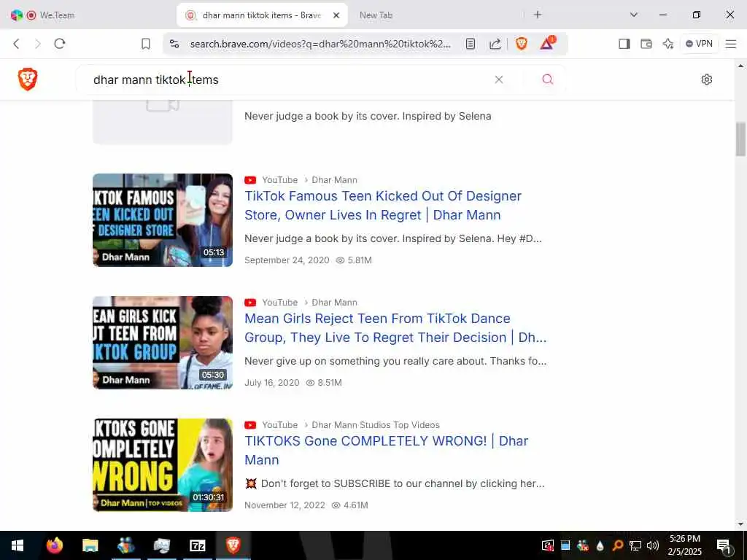Viewport: 747px width, 560px height.
Task: Open reader mode icon
Action: click(471, 44)
